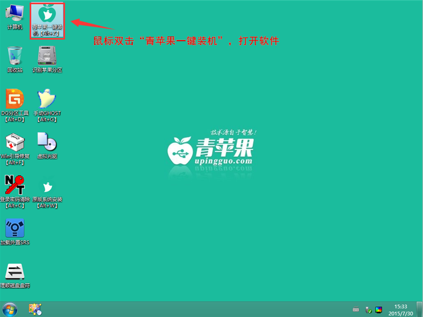Open display settings via colorful monitor tray icon
Screen dimensions: 423x317
[x=379, y=310]
